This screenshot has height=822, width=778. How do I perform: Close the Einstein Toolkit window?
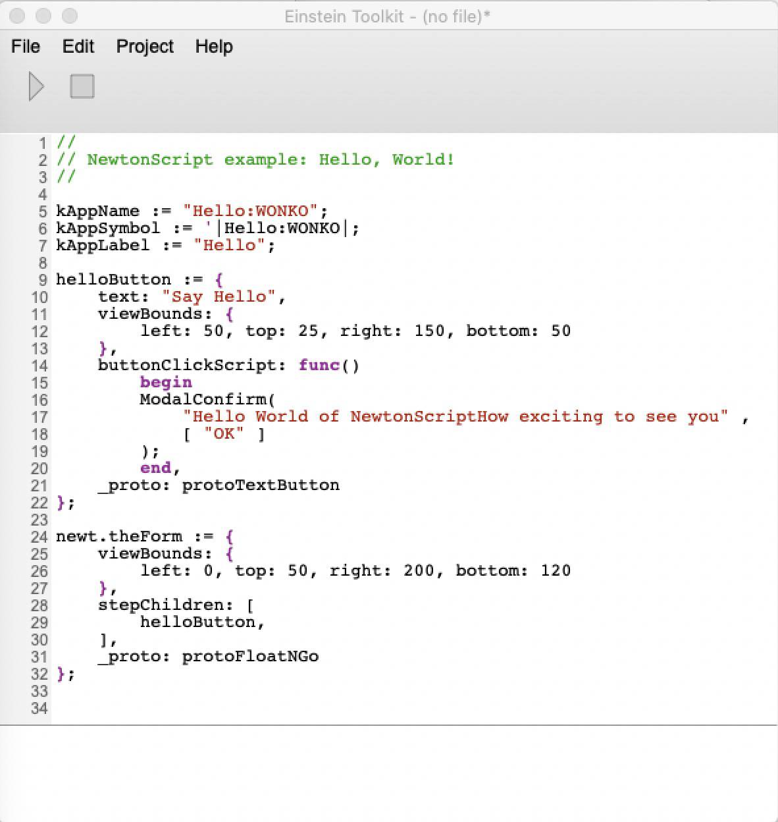pos(18,16)
